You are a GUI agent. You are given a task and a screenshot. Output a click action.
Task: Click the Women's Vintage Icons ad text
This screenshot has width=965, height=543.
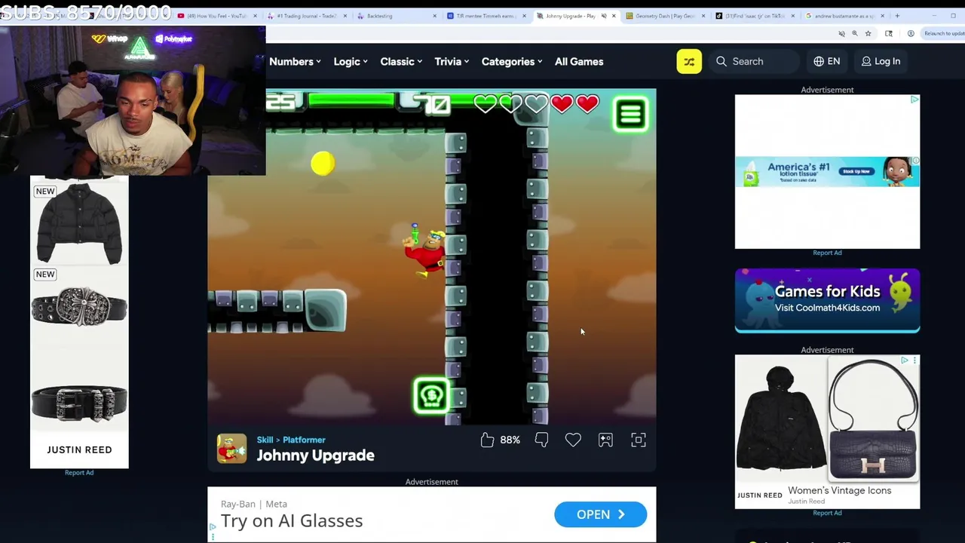(839, 490)
